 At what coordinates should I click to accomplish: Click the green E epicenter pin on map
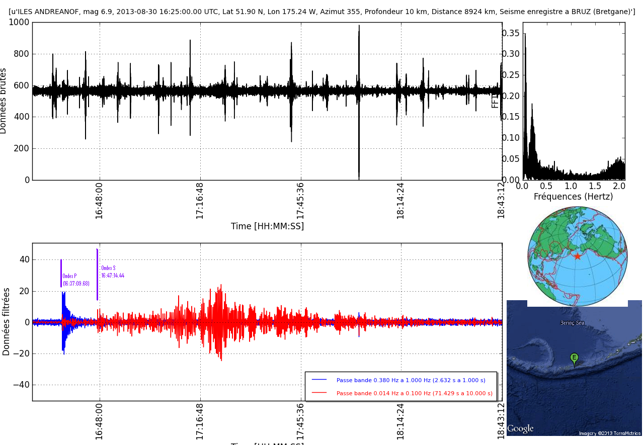point(574,359)
